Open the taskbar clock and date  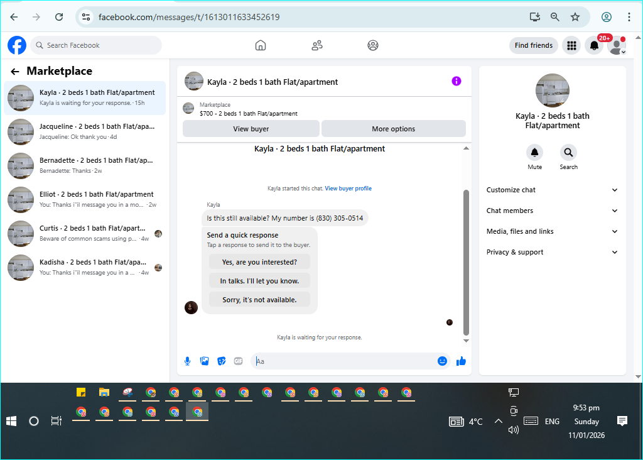coord(586,422)
